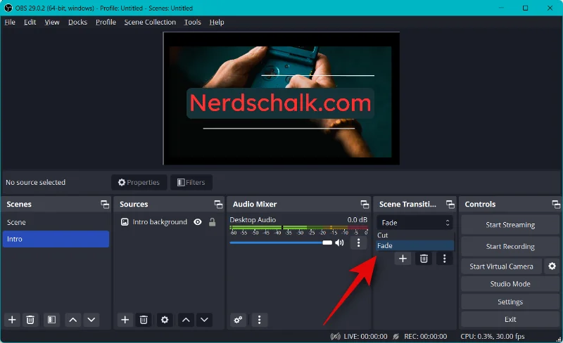Open Settings from Controls panel
This screenshot has height=343, width=563.
pyautogui.click(x=510, y=302)
